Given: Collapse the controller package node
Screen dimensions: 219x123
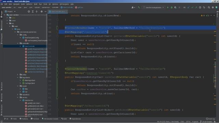Looking at the screenshot, I should (18, 43).
